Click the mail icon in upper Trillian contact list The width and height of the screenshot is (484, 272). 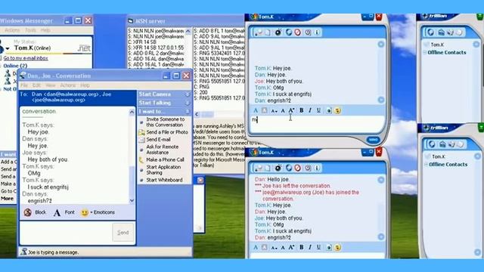pyautogui.click(x=441, y=32)
